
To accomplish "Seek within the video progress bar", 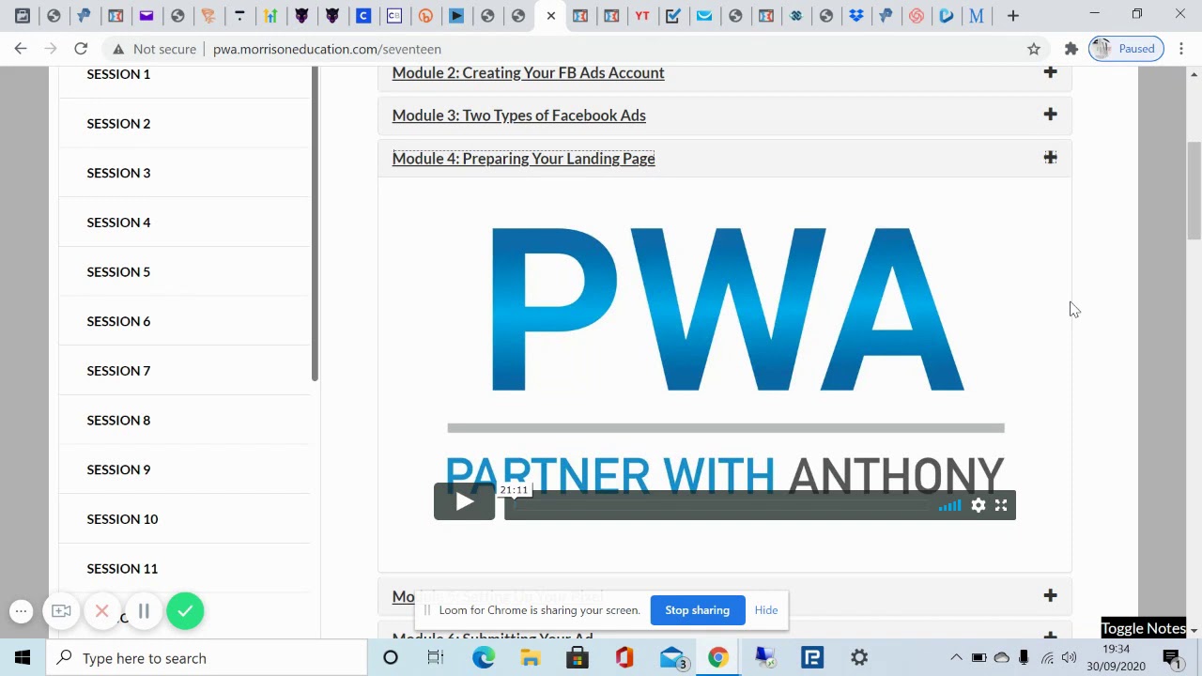I will pyautogui.click(x=721, y=506).
